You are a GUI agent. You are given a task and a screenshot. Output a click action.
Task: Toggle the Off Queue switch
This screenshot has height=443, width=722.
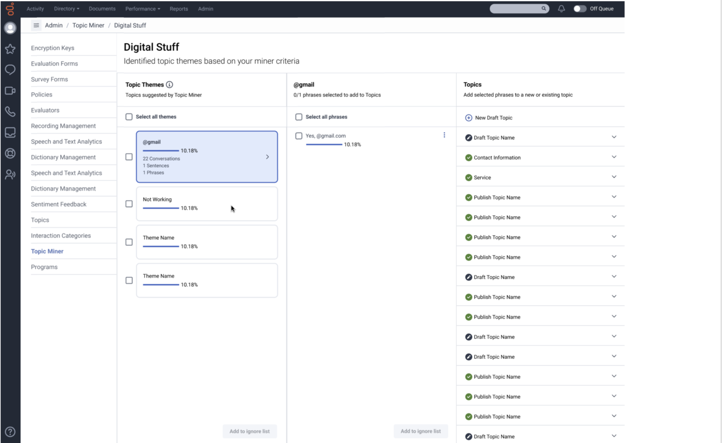click(580, 9)
